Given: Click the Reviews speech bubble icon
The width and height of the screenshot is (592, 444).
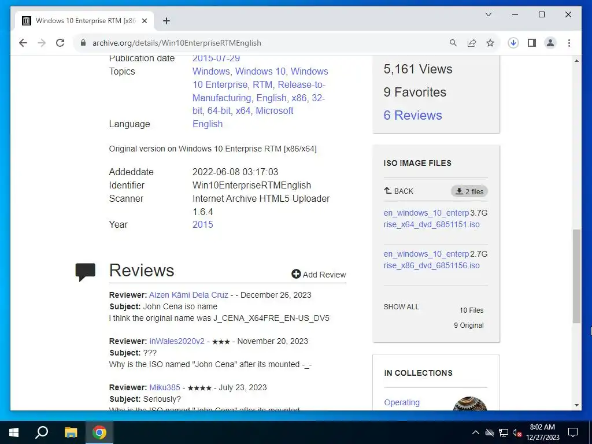Looking at the screenshot, I should (86, 272).
